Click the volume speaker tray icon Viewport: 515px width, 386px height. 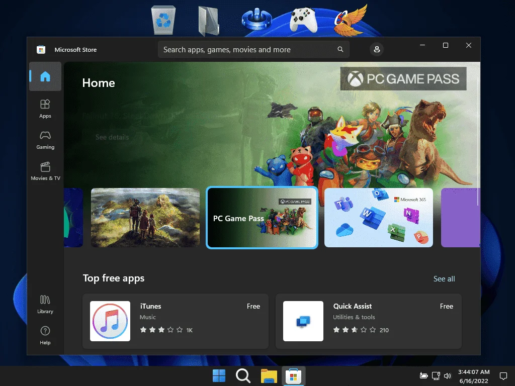[x=447, y=376]
